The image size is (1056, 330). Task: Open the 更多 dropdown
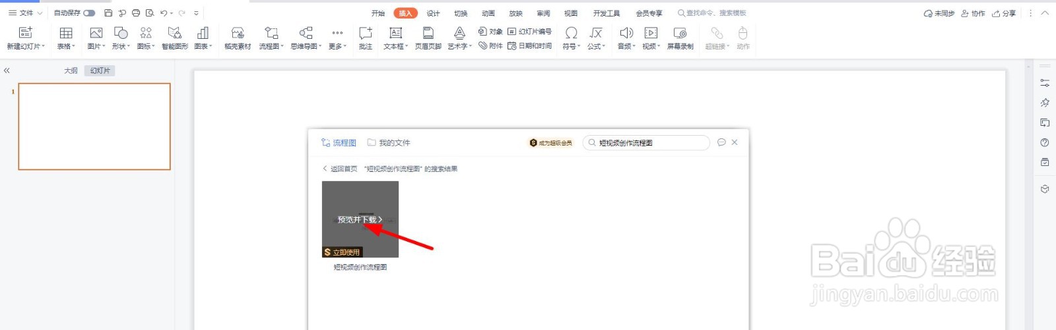(x=337, y=38)
